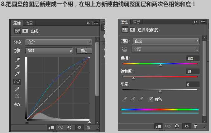The image size is (211, 133).
Task: Reset Hue/Saturation adjustment to defaults
Action: click(x=177, y=126)
